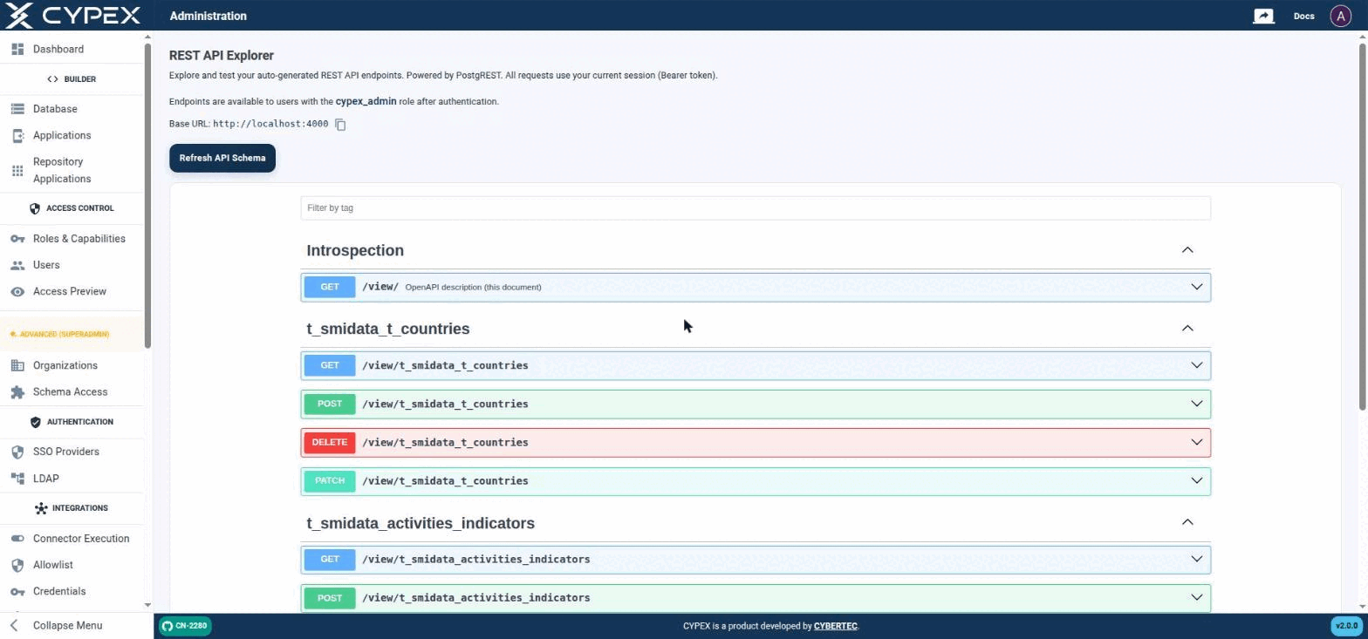Click the REST API Explorer title
Viewport: 1368px width, 639px height.
point(222,55)
